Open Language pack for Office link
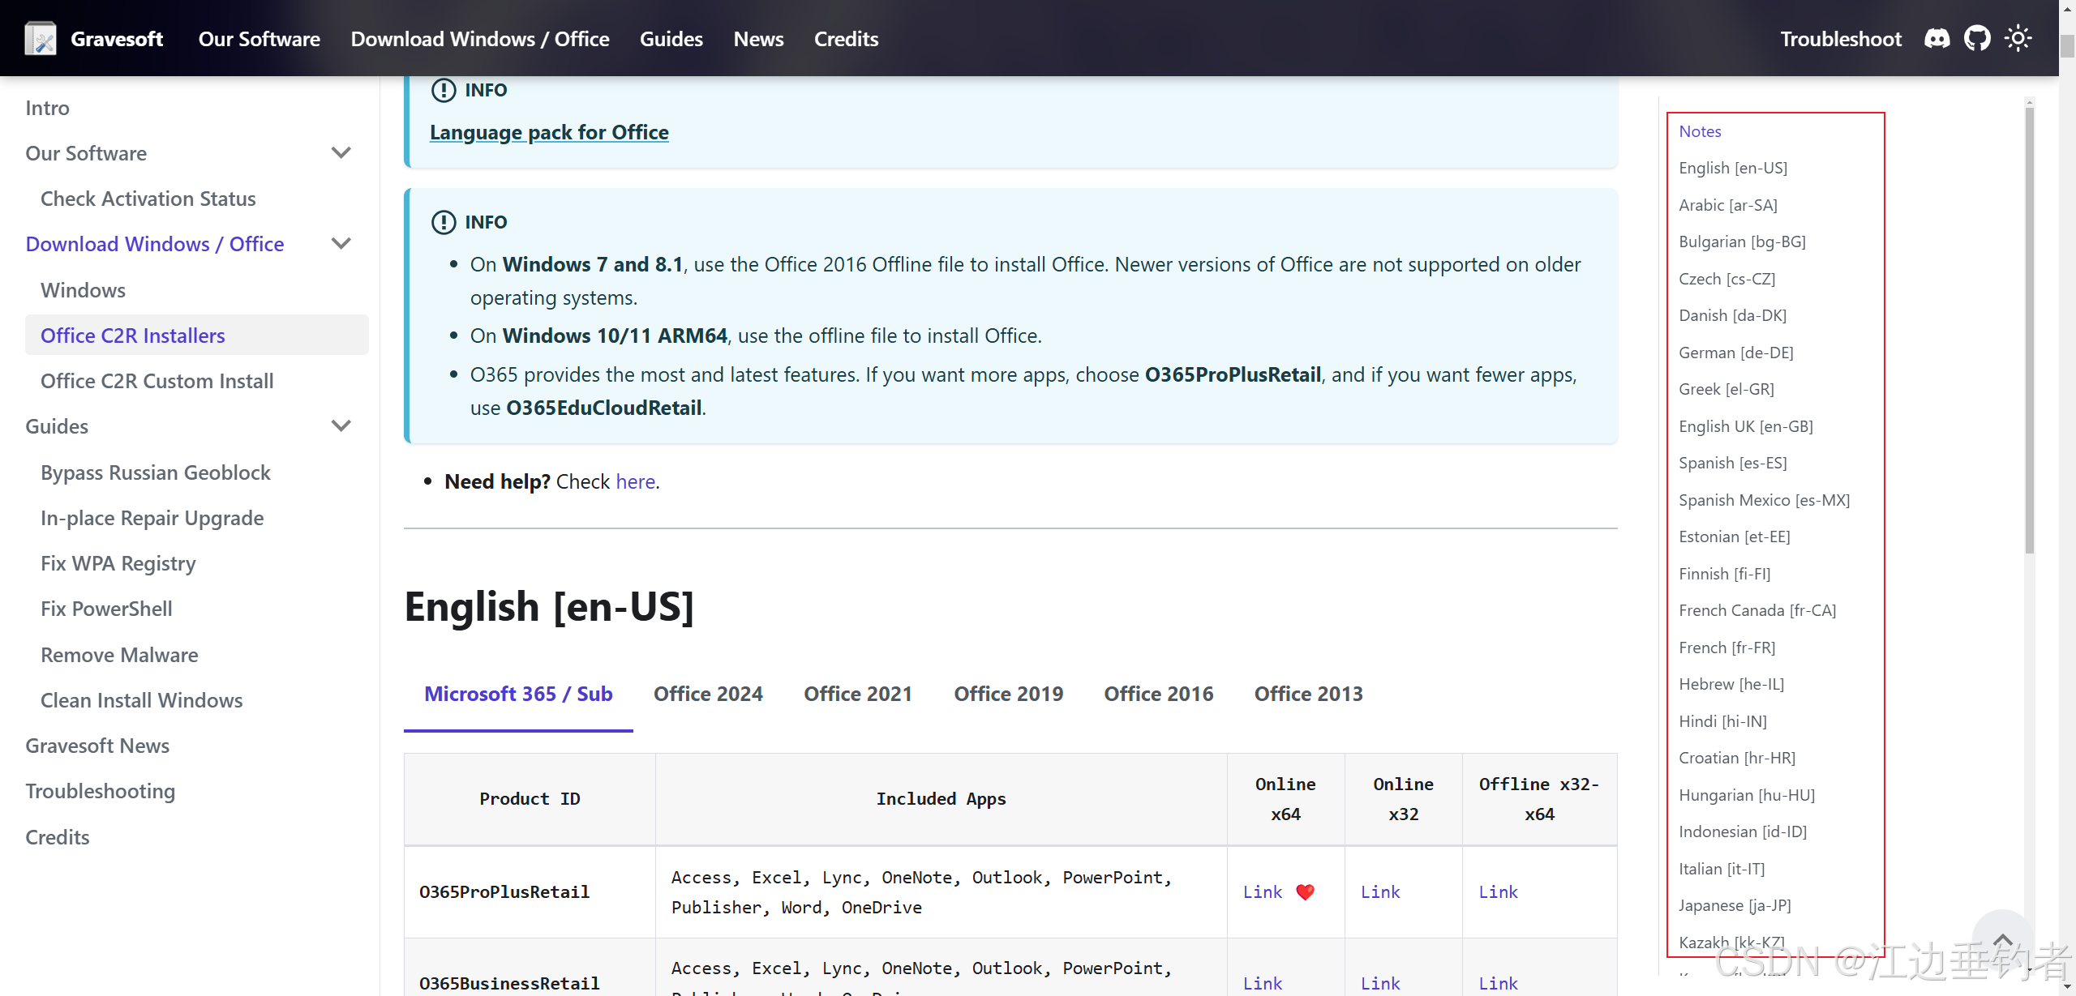 [549, 132]
